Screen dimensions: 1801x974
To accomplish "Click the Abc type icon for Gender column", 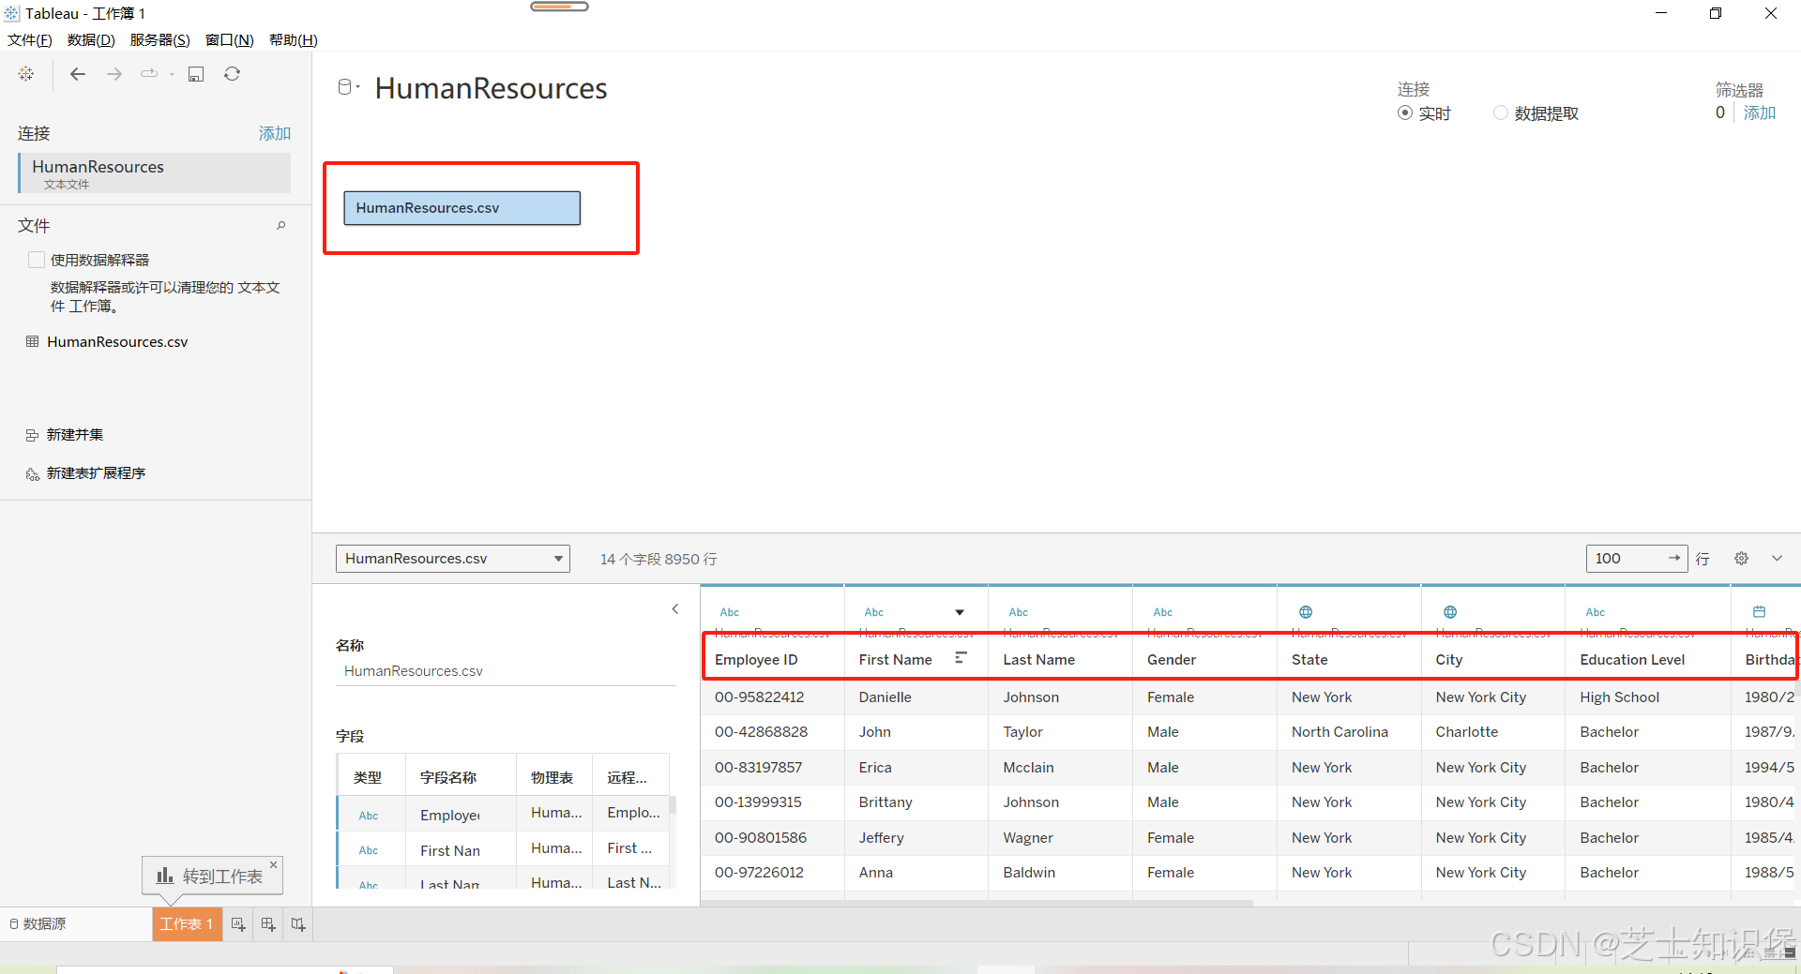I will 1163,612.
